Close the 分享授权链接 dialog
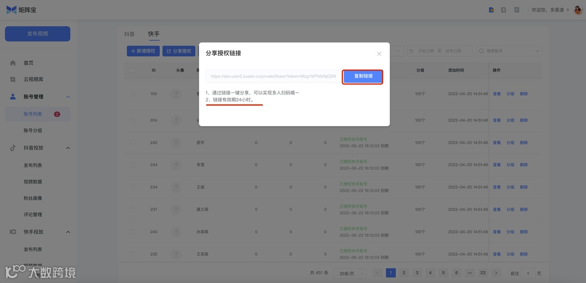Image resolution: width=586 pixels, height=283 pixels. pos(379,54)
